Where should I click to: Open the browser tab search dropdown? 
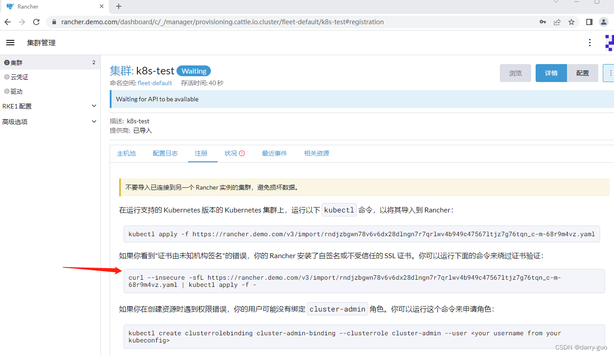coord(556,2)
